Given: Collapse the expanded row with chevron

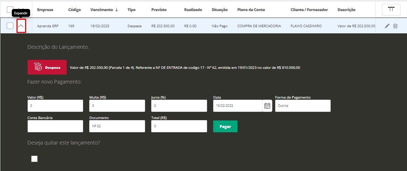Looking at the screenshot, I should click(x=21, y=26).
